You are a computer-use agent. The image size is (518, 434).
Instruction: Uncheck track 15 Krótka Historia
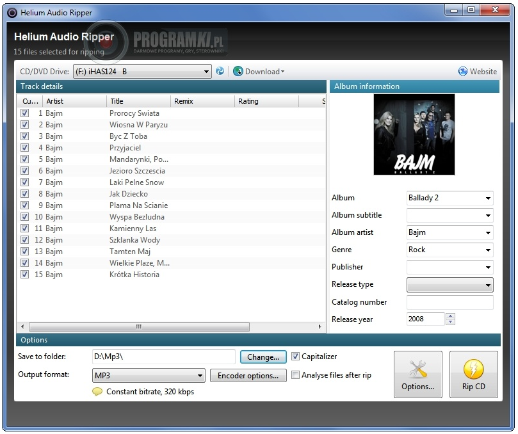pyautogui.click(x=24, y=275)
